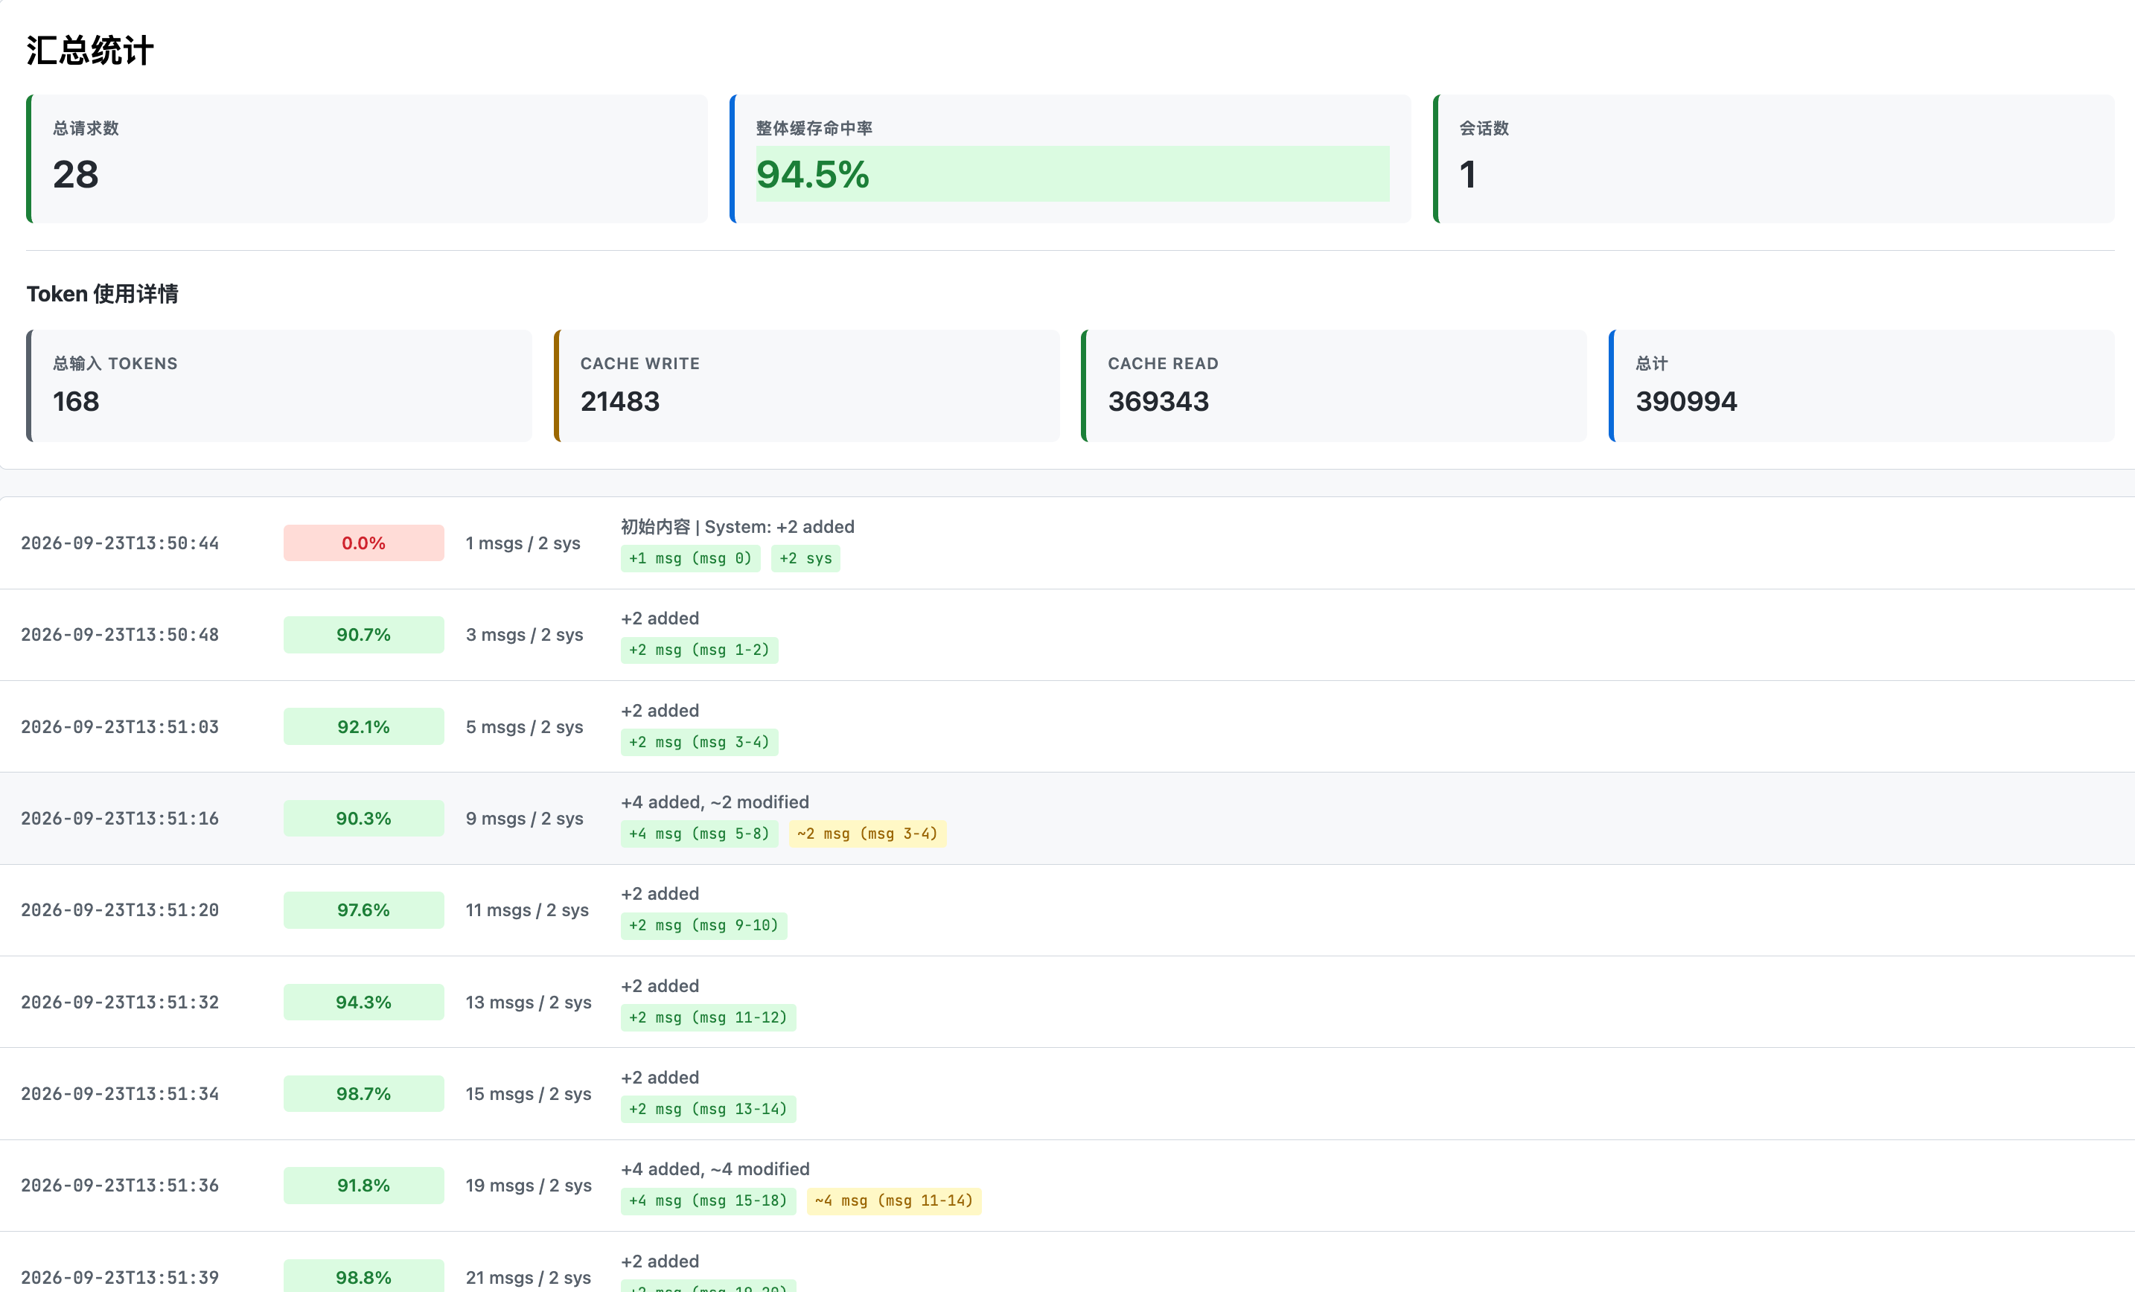Click the 98.8% hit rate badge

(x=363, y=1276)
